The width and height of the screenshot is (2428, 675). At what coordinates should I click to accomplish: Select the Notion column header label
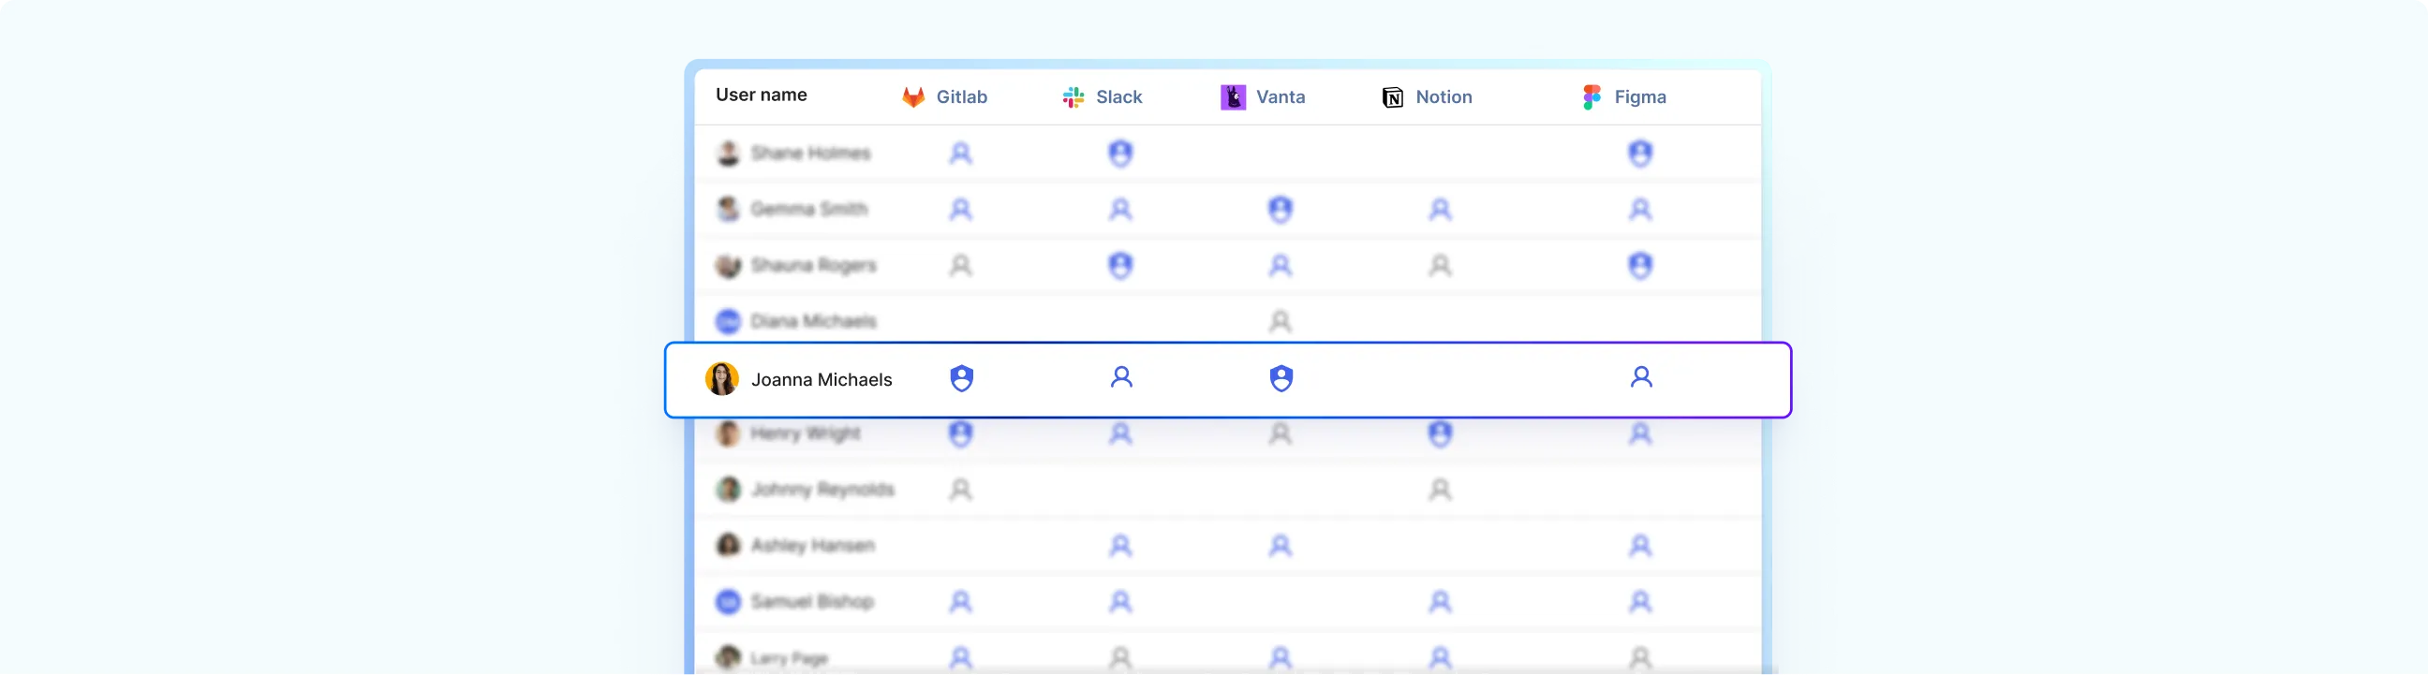(1443, 97)
